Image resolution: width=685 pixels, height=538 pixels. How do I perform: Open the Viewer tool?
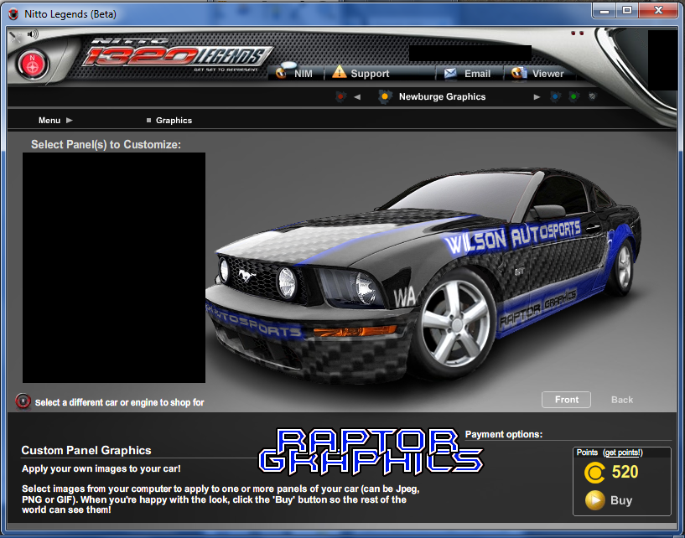pos(537,74)
